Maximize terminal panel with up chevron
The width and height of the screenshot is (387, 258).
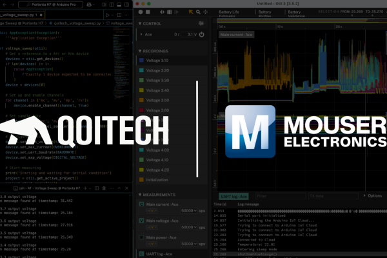click(119, 188)
